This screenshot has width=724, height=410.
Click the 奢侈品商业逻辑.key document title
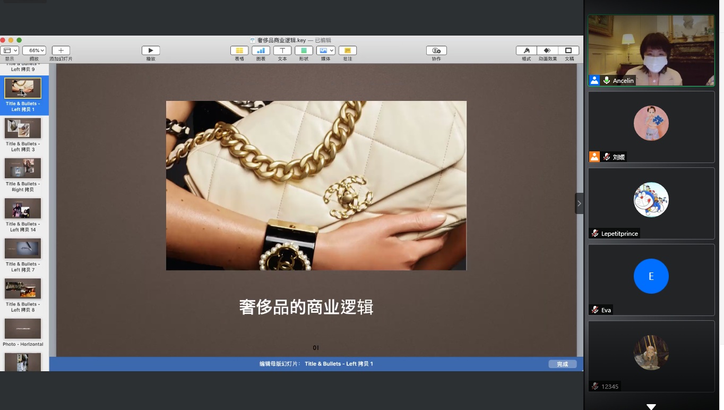pyautogui.click(x=281, y=40)
